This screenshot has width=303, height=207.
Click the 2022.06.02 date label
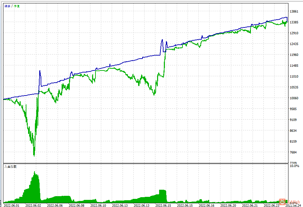[33, 205]
